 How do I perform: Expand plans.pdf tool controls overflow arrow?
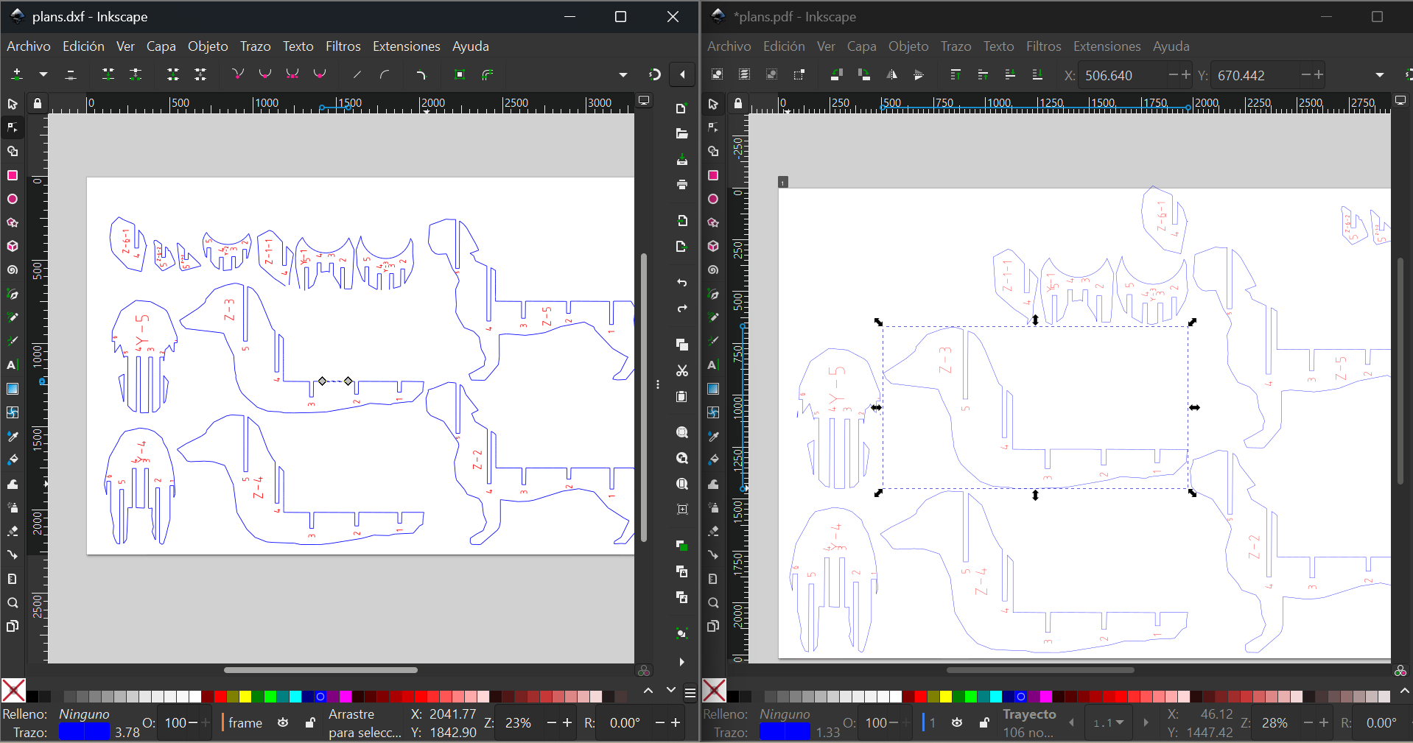tap(1379, 75)
